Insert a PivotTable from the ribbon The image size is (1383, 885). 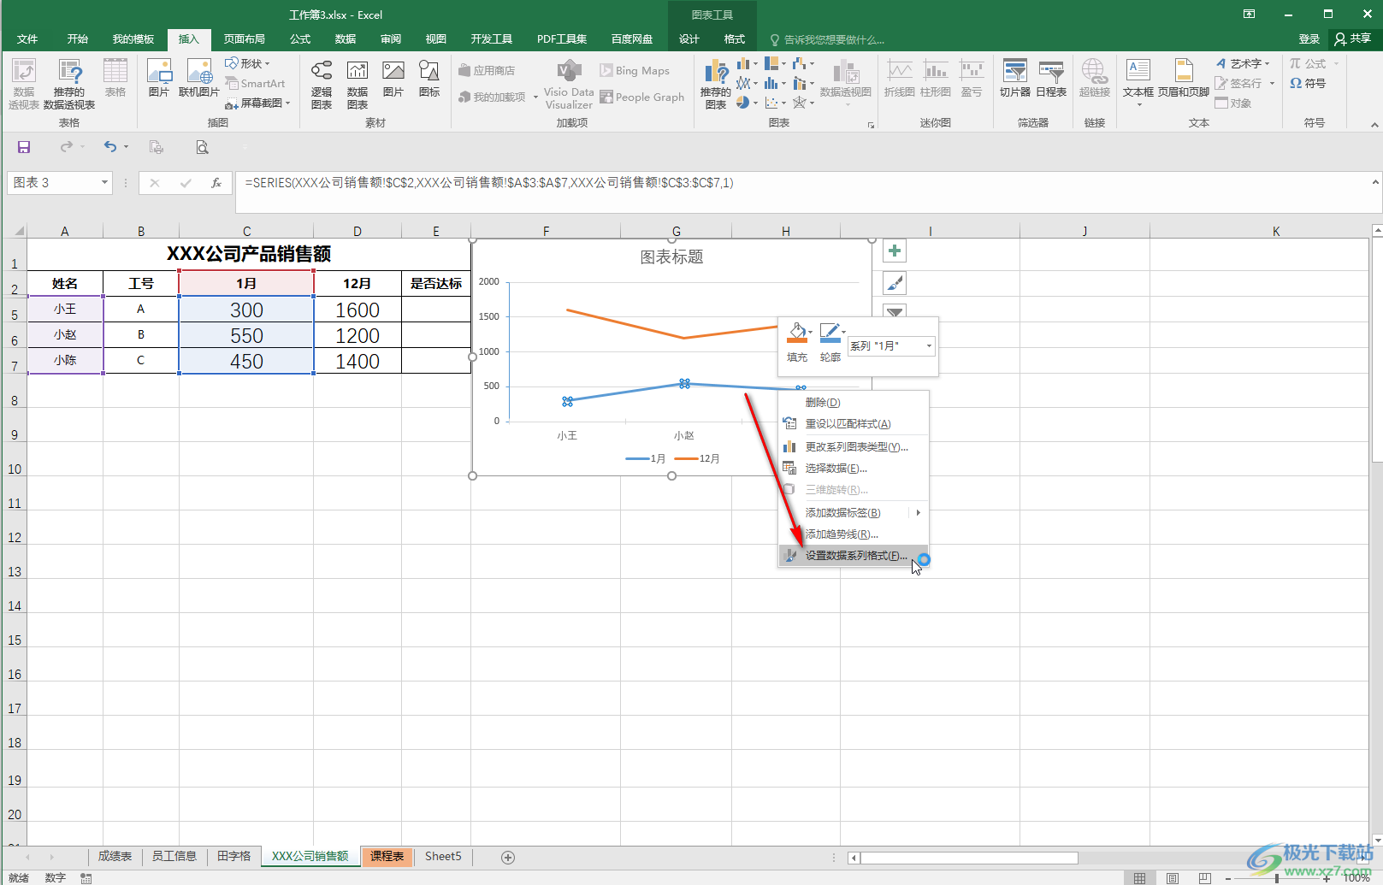[x=24, y=84]
